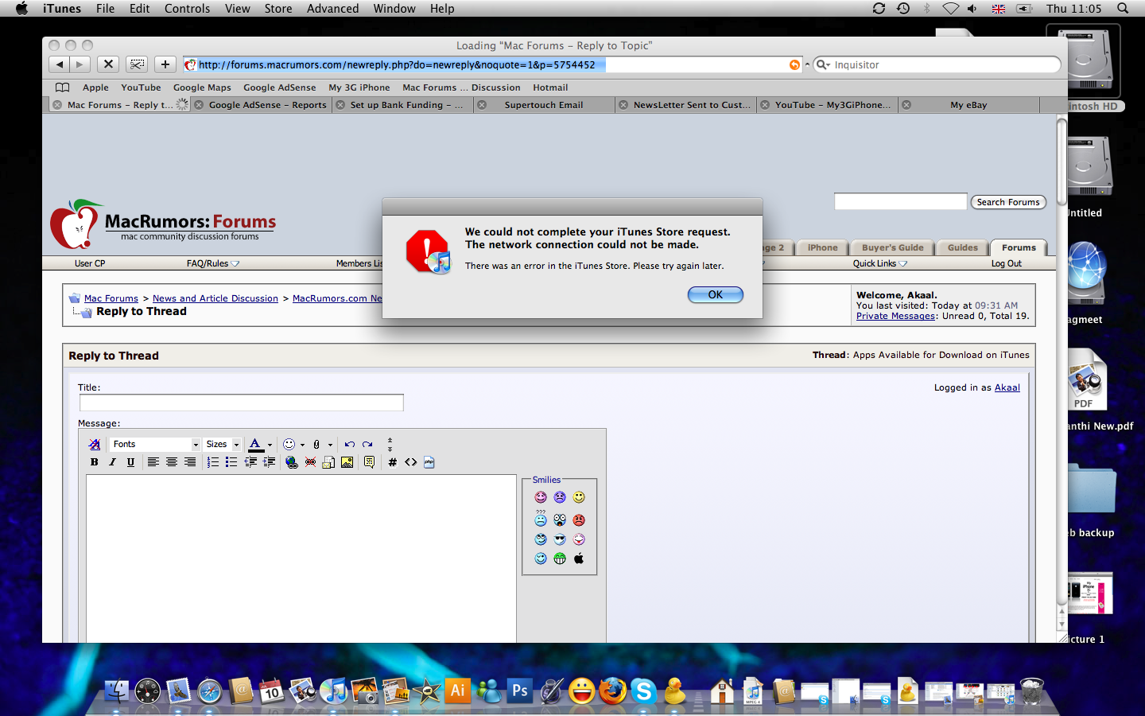1145x716 pixels.
Task: Open the Sizes dropdown
Action: tap(223, 445)
